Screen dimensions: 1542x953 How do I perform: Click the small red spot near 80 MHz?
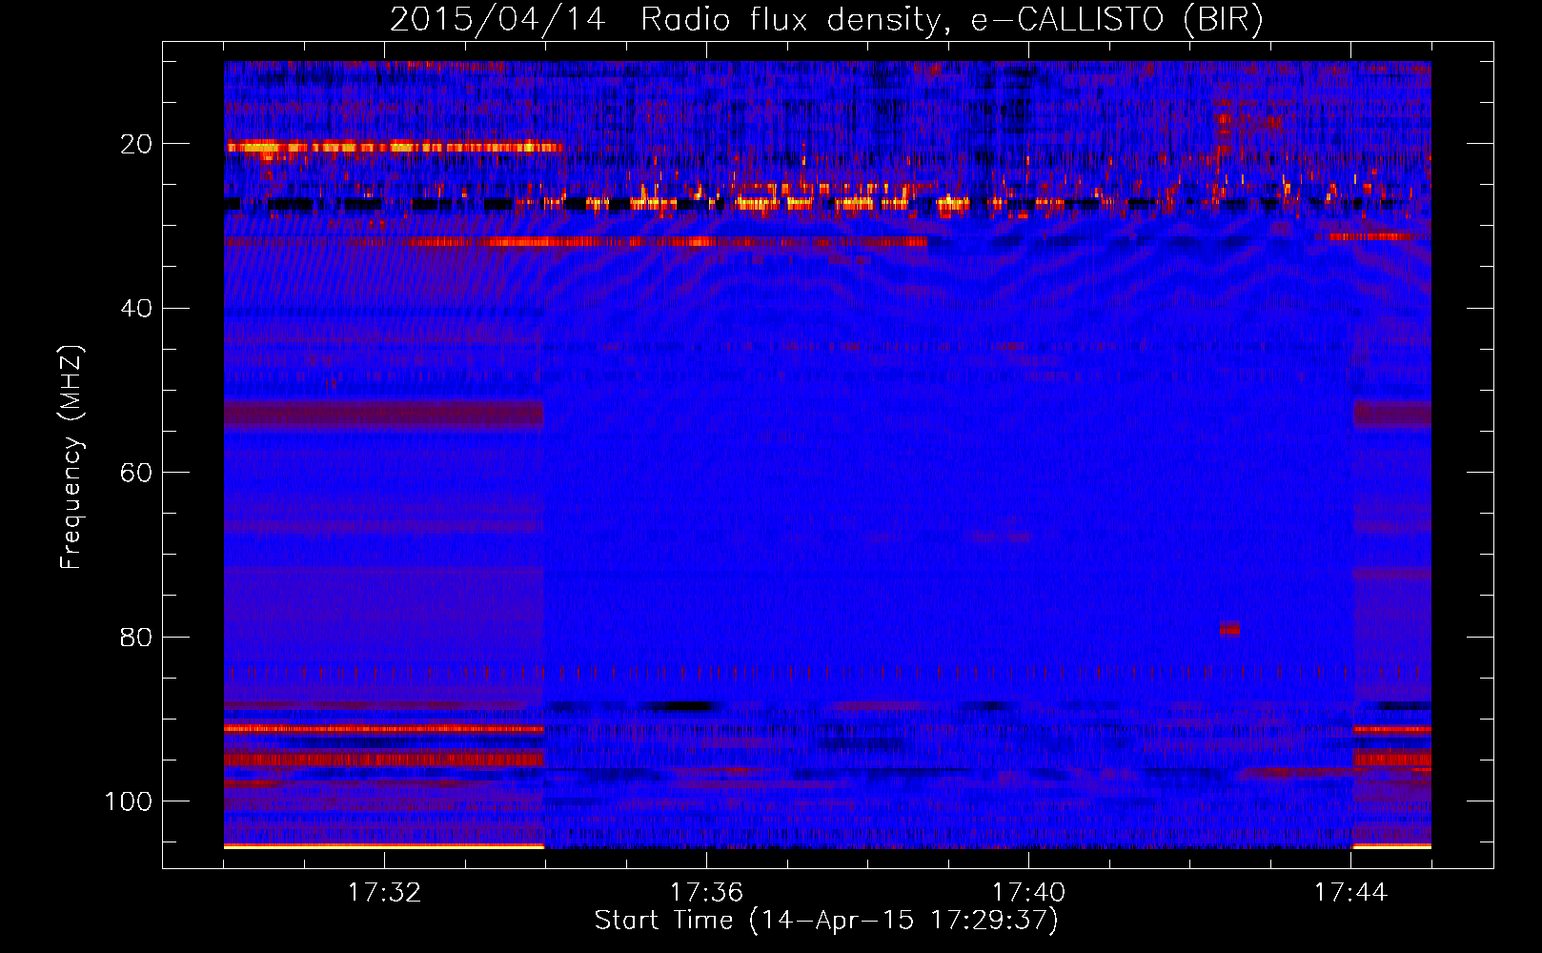tap(1229, 629)
